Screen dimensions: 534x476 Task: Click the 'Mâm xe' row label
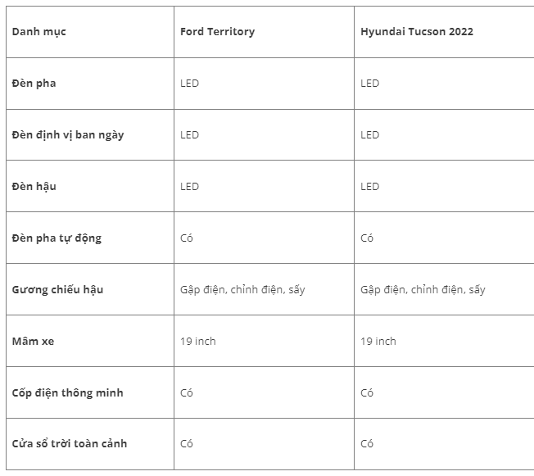click(33, 342)
